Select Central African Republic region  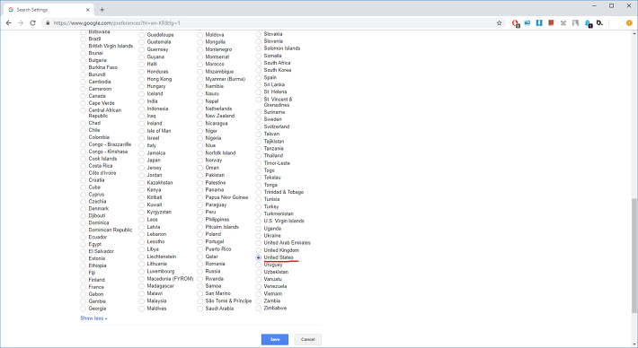(x=83, y=110)
